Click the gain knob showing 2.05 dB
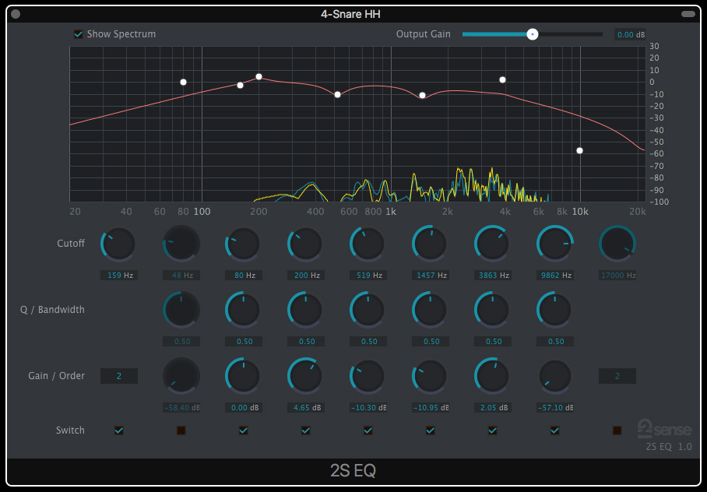The height and width of the screenshot is (492, 707). 492,376
